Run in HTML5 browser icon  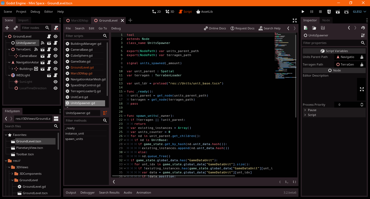click(329, 12)
